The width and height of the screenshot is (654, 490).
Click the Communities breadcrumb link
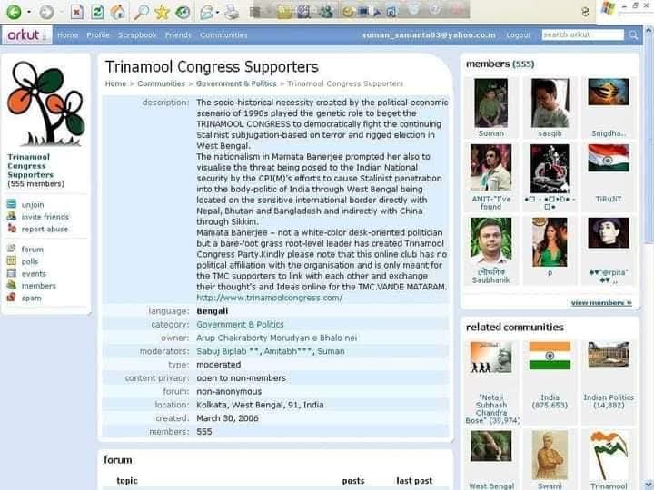(161, 83)
